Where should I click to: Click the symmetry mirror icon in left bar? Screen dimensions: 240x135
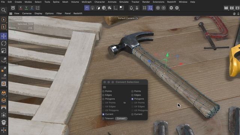coord(3,130)
